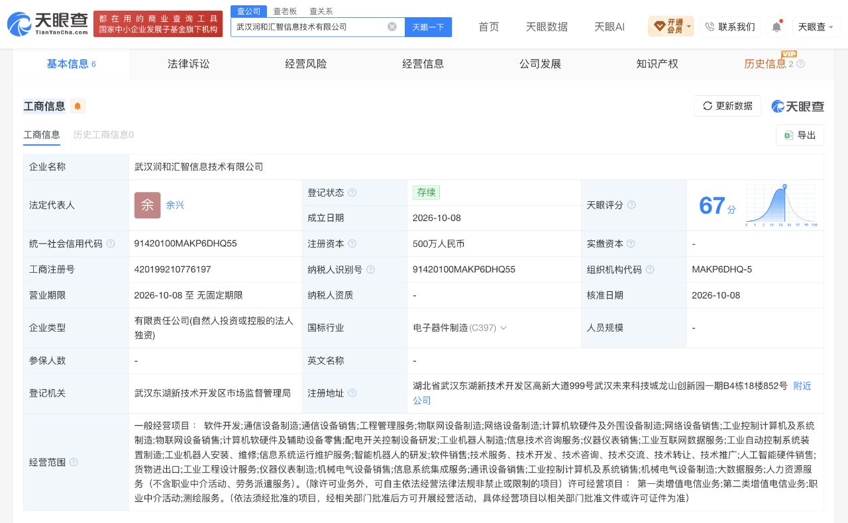Open the 附近公司 link
Image resolution: width=848 pixels, height=523 pixels.
click(802, 385)
